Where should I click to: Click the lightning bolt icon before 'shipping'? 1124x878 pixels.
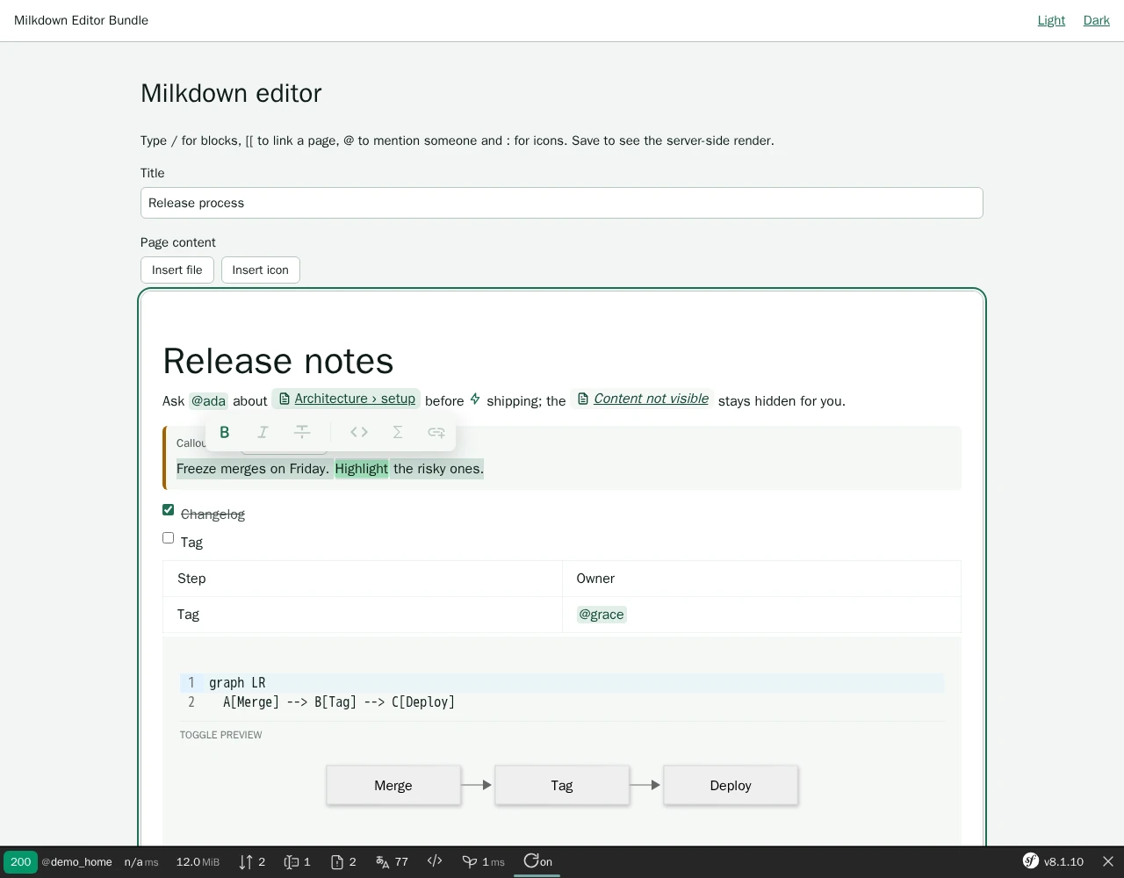click(x=475, y=399)
